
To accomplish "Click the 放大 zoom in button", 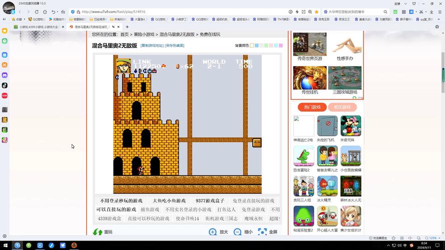I will tap(218, 232).
